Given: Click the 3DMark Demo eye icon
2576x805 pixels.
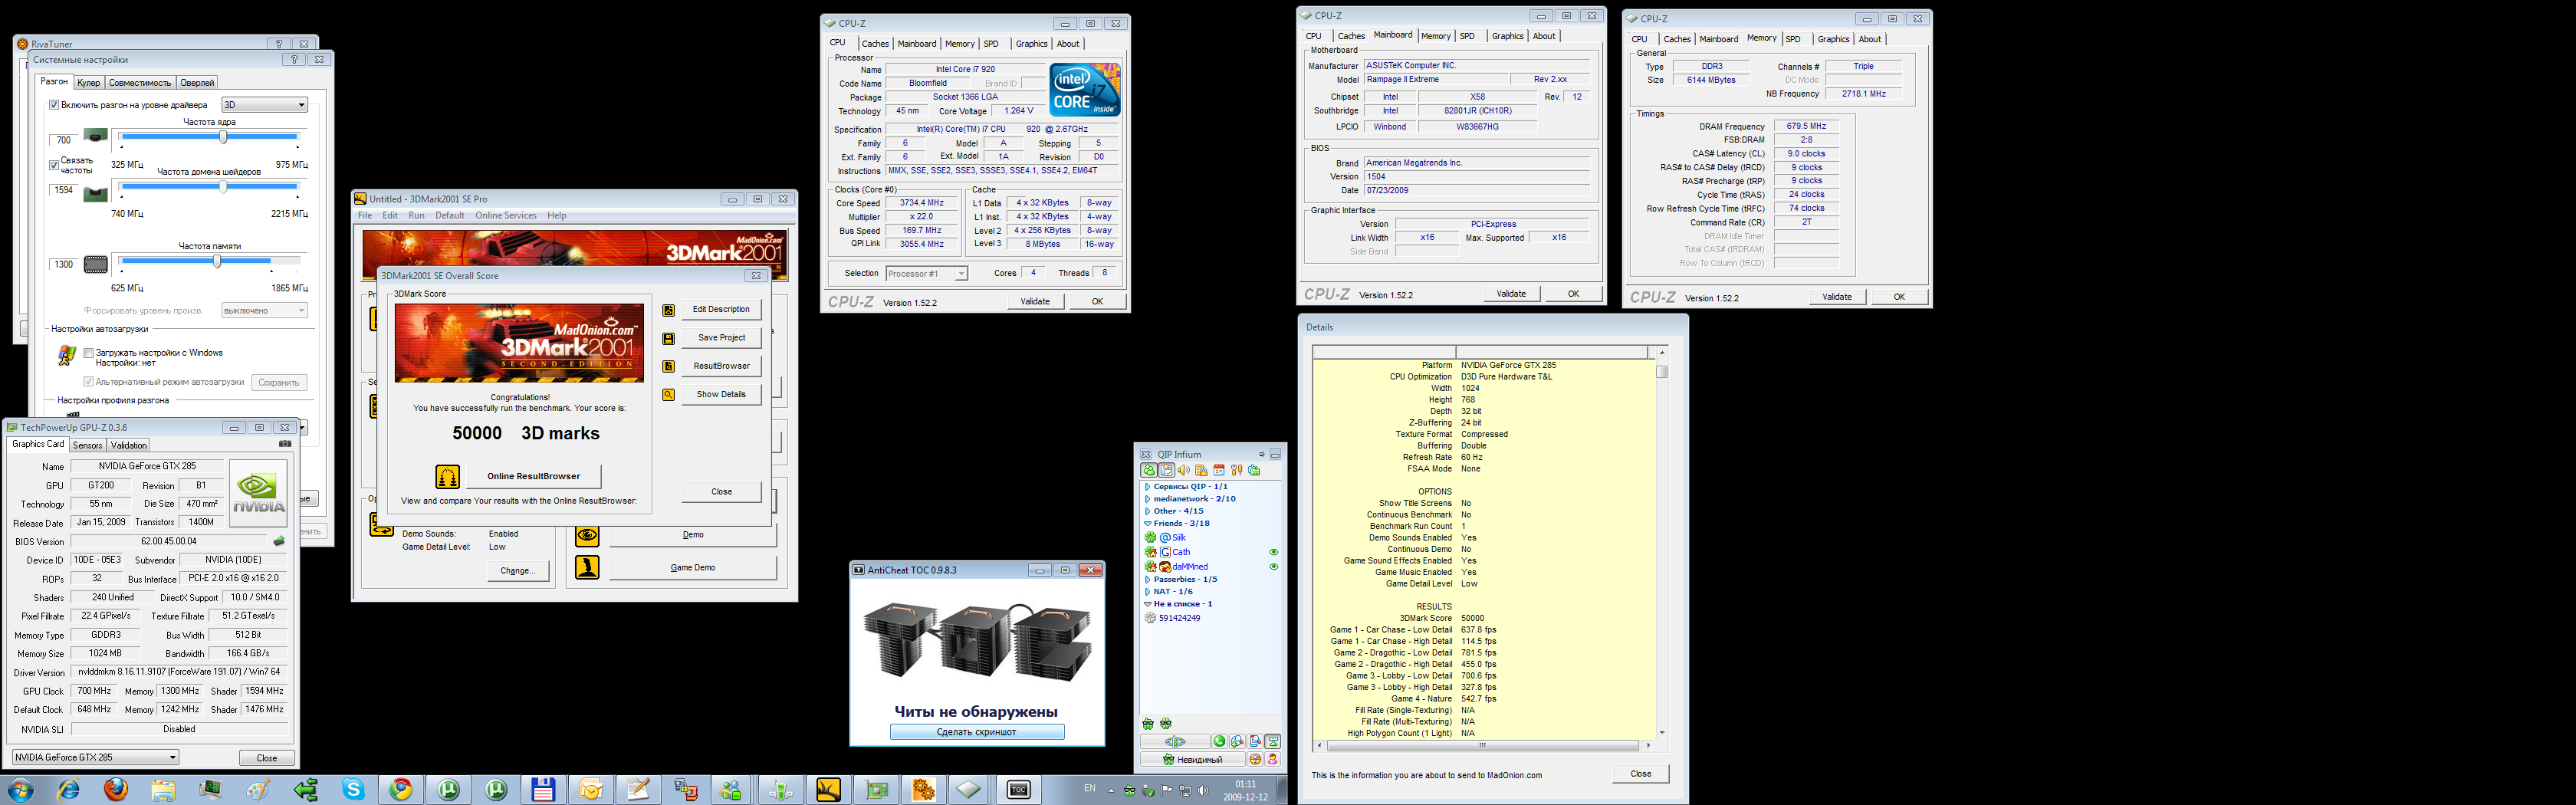Looking at the screenshot, I should [x=587, y=535].
